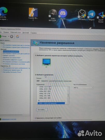Open Управление параметрами 3D item
Image resolution: width=105 pixels, height=140 pixels.
[12, 70]
